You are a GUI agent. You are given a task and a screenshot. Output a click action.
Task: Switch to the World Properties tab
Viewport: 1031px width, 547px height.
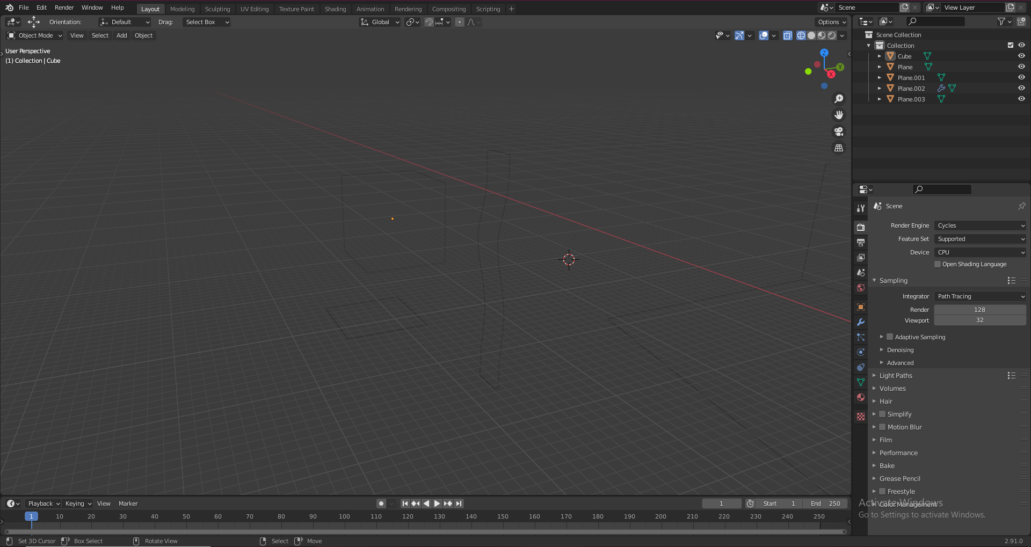pyautogui.click(x=861, y=288)
